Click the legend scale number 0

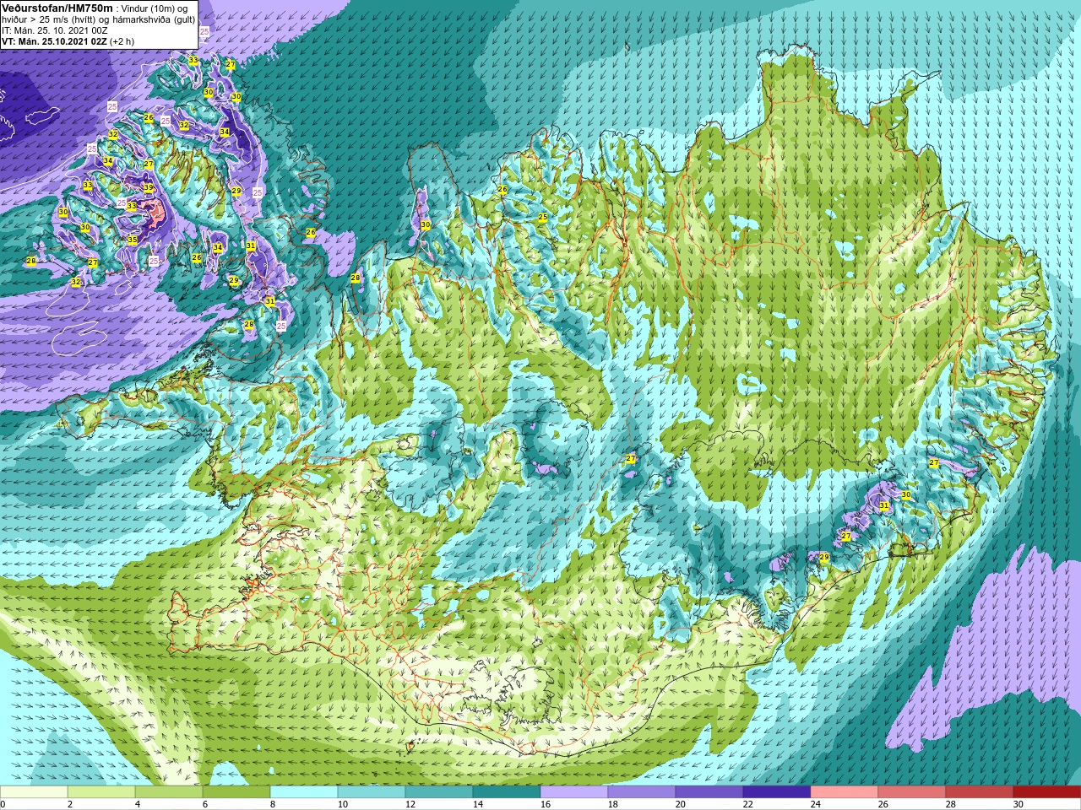coord(3,804)
